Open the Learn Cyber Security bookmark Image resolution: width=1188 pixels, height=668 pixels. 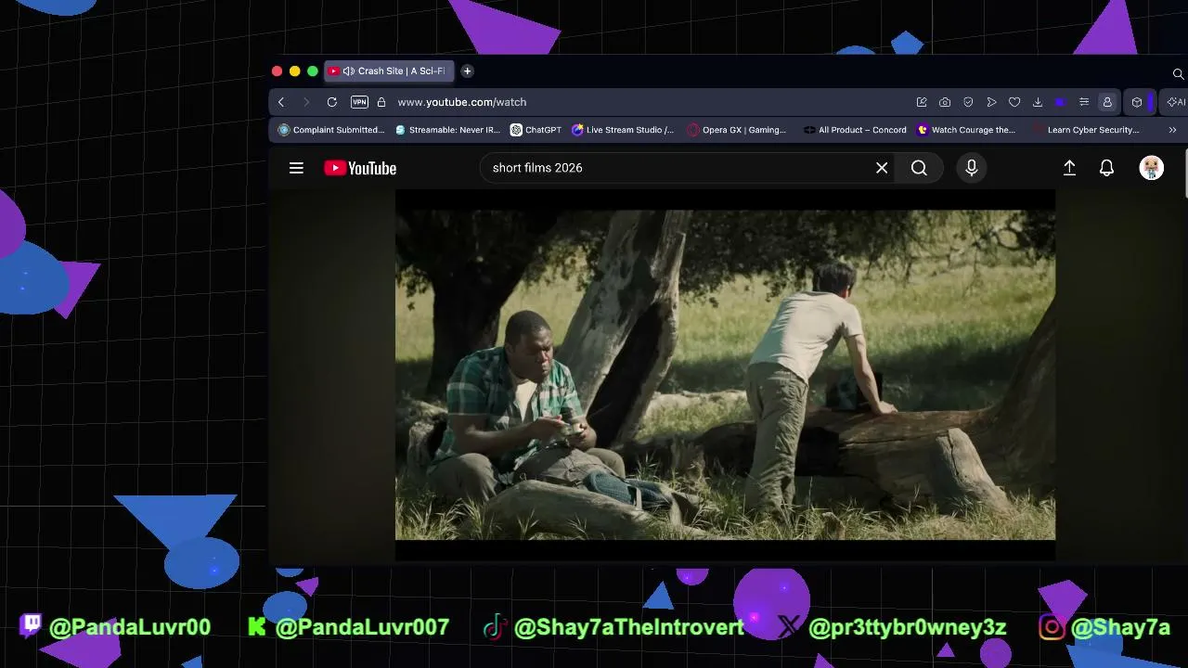click(1086, 130)
